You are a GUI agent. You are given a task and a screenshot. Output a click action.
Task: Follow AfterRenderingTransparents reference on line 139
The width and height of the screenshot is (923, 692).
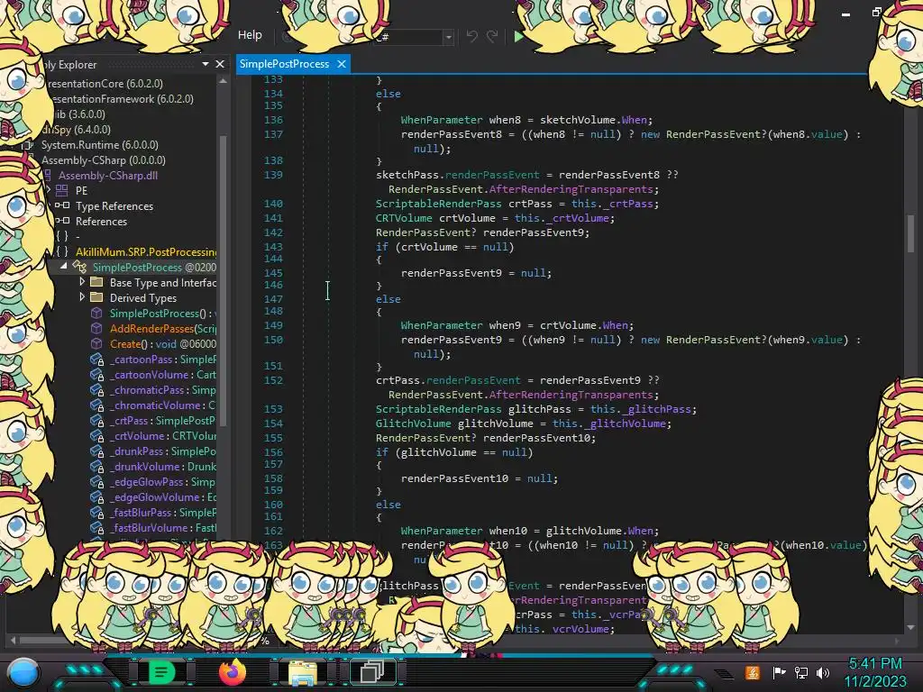pos(571,189)
